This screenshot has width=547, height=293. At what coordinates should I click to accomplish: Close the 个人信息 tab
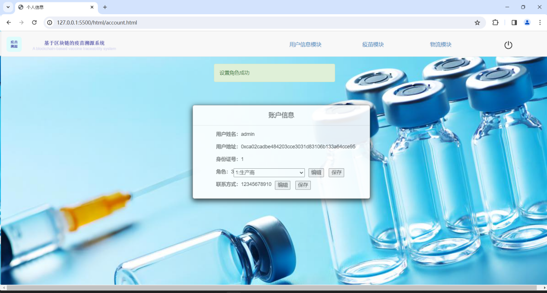92,7
